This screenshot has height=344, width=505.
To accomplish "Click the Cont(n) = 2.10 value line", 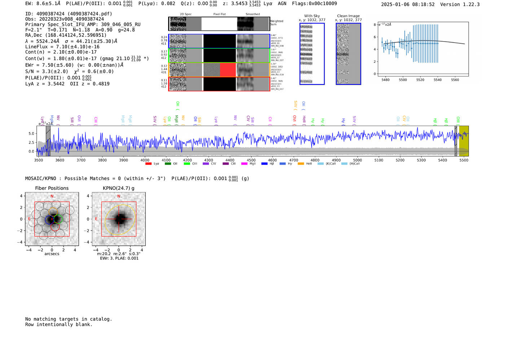I will point(61,52).
